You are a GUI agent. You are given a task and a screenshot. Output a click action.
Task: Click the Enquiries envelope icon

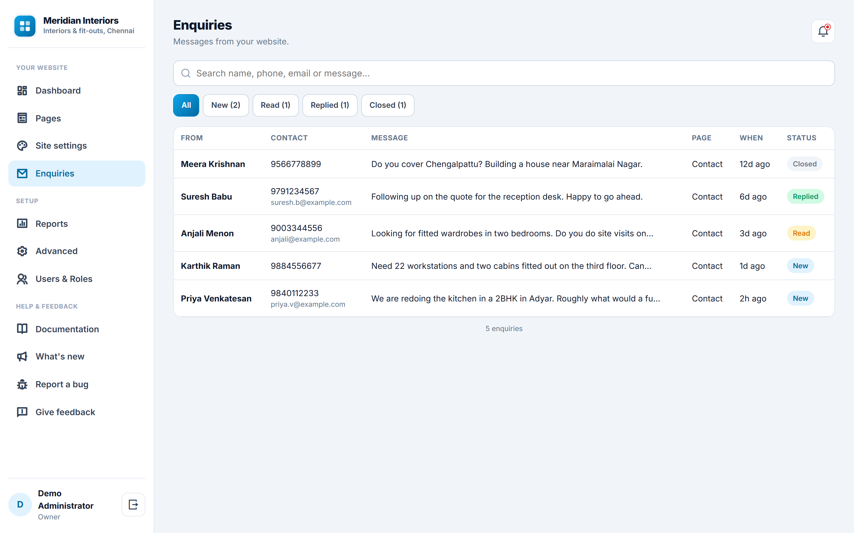point(22,174)
